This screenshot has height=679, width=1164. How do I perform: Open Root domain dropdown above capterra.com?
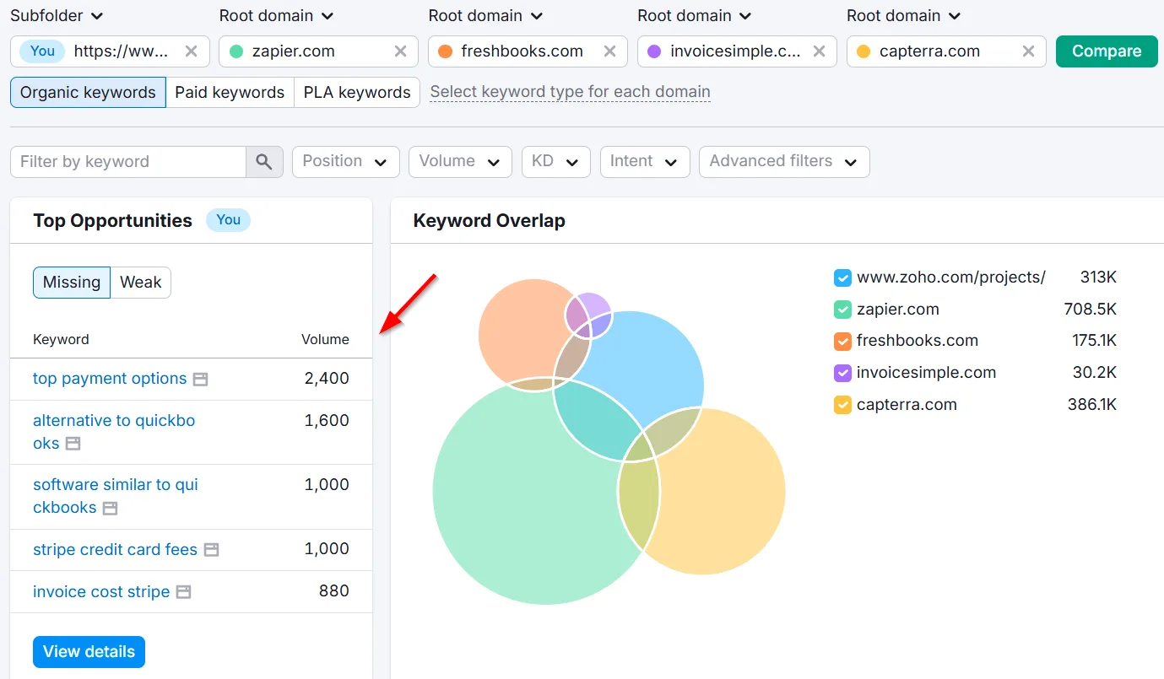pos(904,16)
